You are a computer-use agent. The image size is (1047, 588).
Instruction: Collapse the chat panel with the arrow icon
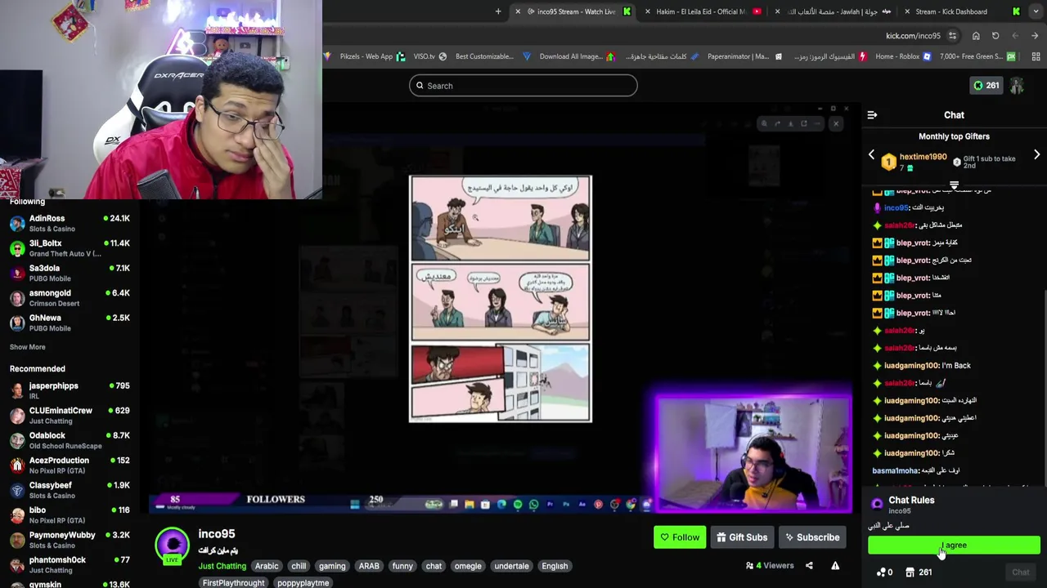(x=872, y=115)
